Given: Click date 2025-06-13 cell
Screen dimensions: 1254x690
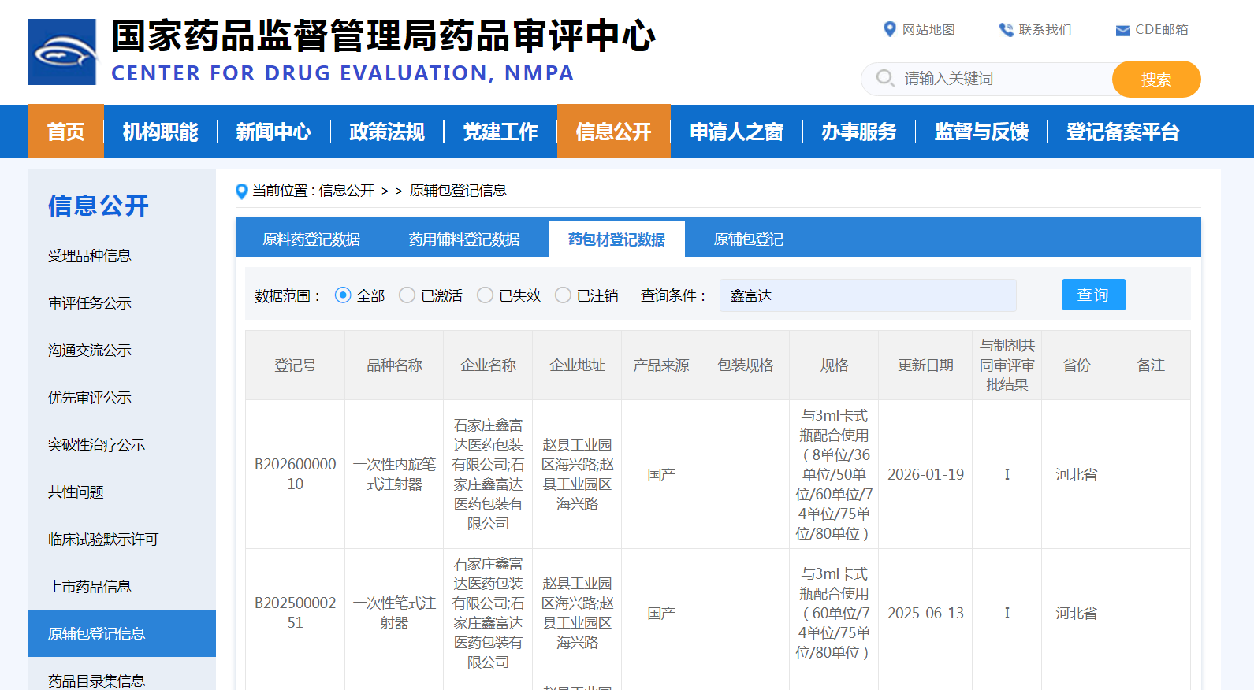Looking at the screenshot, I should click(925, 613).
